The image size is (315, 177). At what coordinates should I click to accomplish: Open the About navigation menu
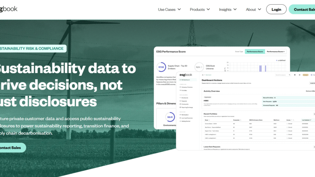pos(259,10)
